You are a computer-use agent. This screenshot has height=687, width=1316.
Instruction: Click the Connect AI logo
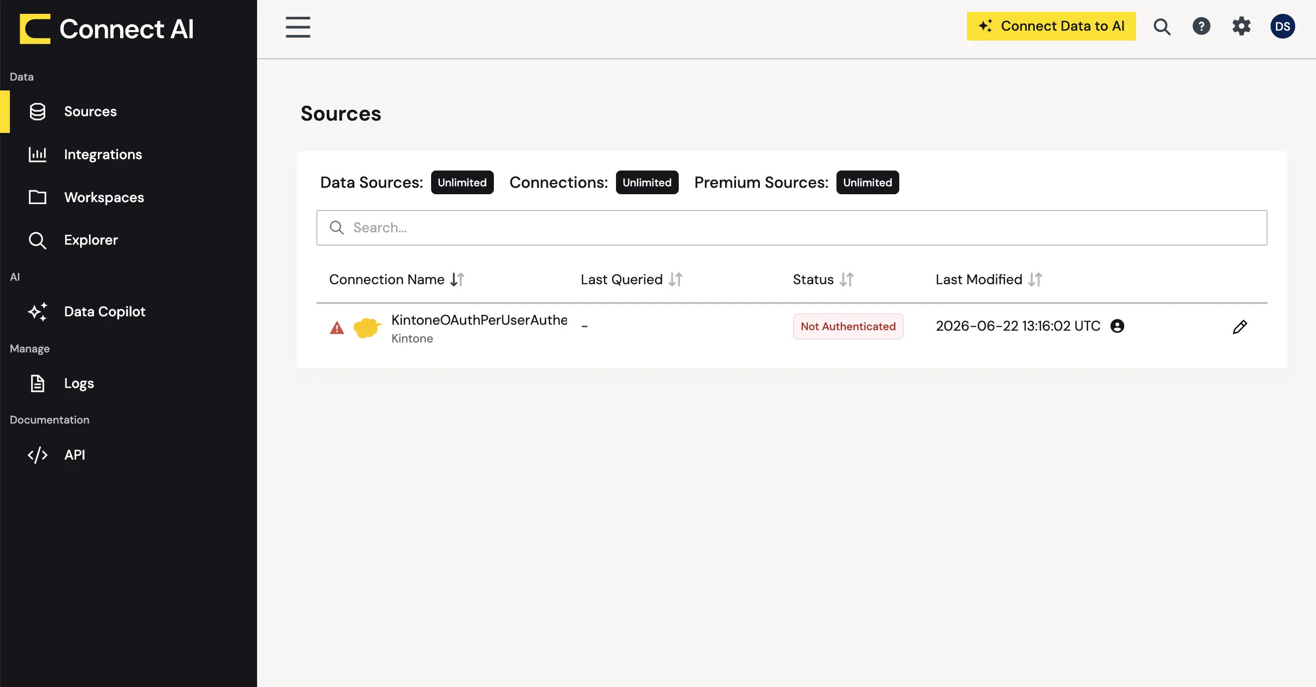click(x=106, y=29)
